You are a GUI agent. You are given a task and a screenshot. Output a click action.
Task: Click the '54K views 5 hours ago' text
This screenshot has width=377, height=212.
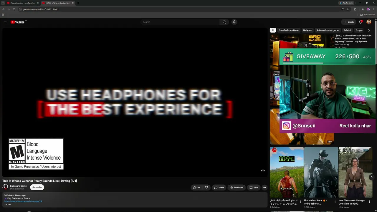[15, 196]
